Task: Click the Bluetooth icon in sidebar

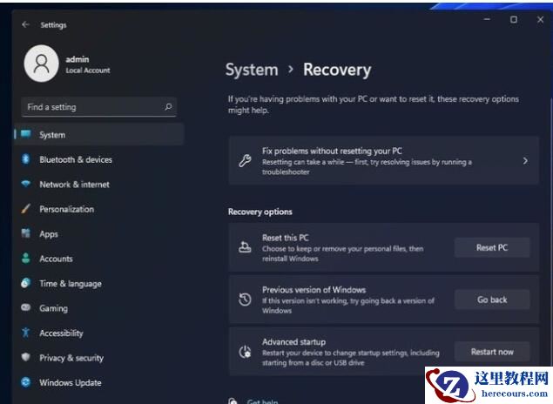Action: (x=25, y=159)
